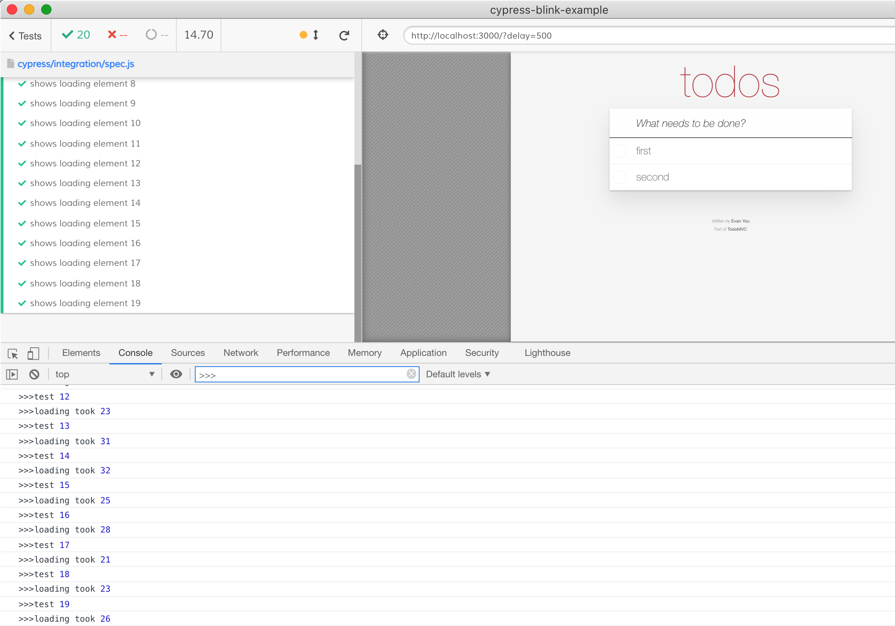Switch to the Network tab
The width and height of the screenshot is (895, 626).
coord(241,353)
